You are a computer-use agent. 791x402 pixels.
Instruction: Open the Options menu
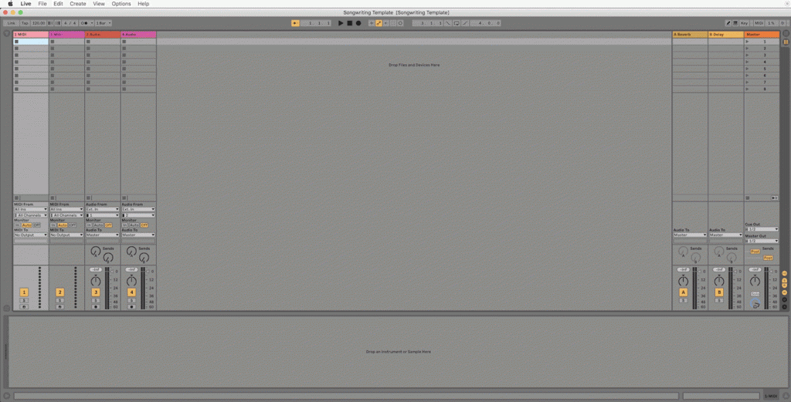pyautogui.click(x=121, y=4)
